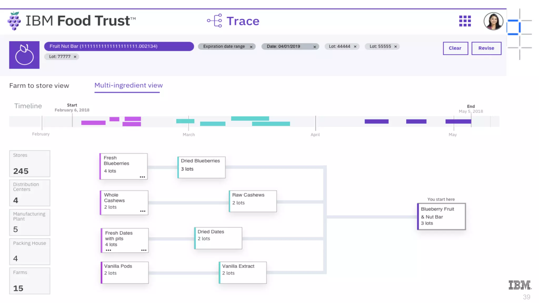Open right ellipsis on Fresh Dates card
The width and height of the screenshot is (539, 303).
(144, 250)
